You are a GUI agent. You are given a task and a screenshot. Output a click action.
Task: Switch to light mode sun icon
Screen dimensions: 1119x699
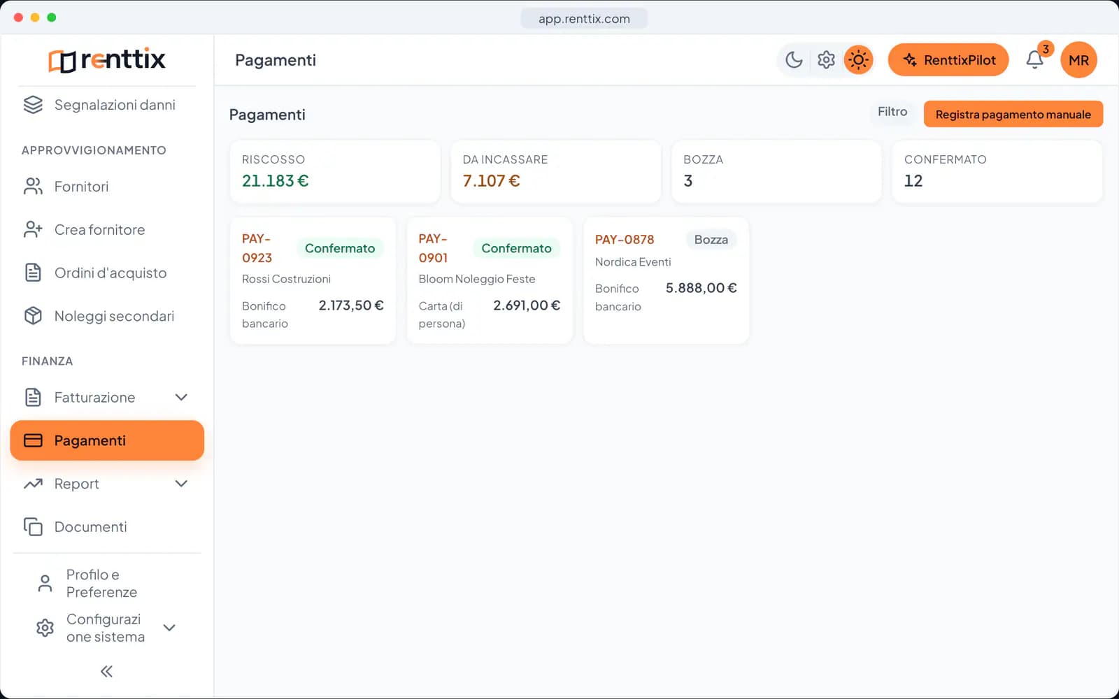859,60
